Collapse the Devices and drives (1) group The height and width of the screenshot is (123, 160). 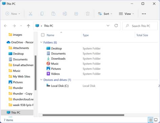click(41, 80)
